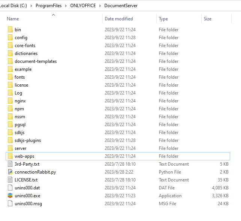241x221 pixels.
Task: Go to Local Disk (C:) in breadcrumb
Action: 13,6
